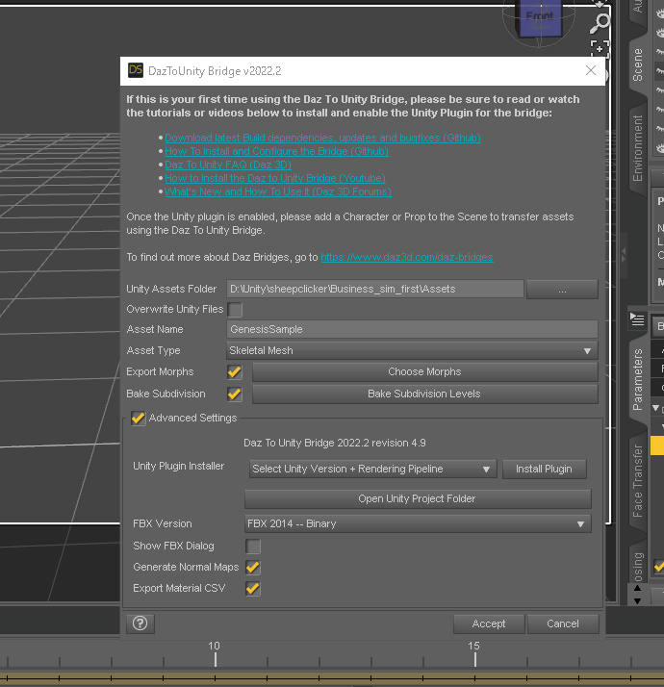
Task: Open the Parameters side tab
Action: click(638, 379)
